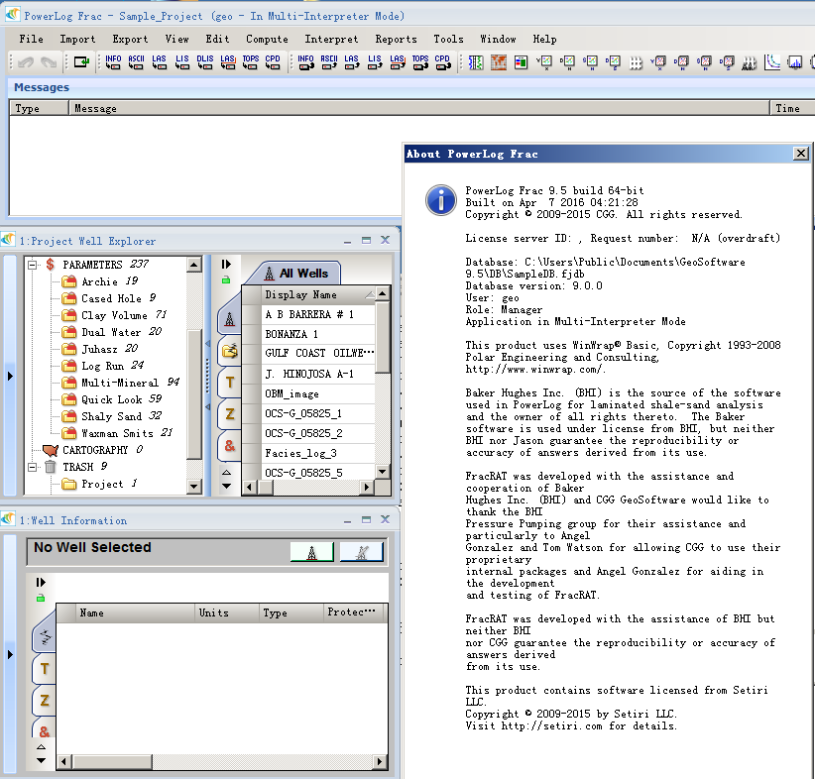
Task: Toggle the green lock icon in Well Information
Action: pos(41,599)
